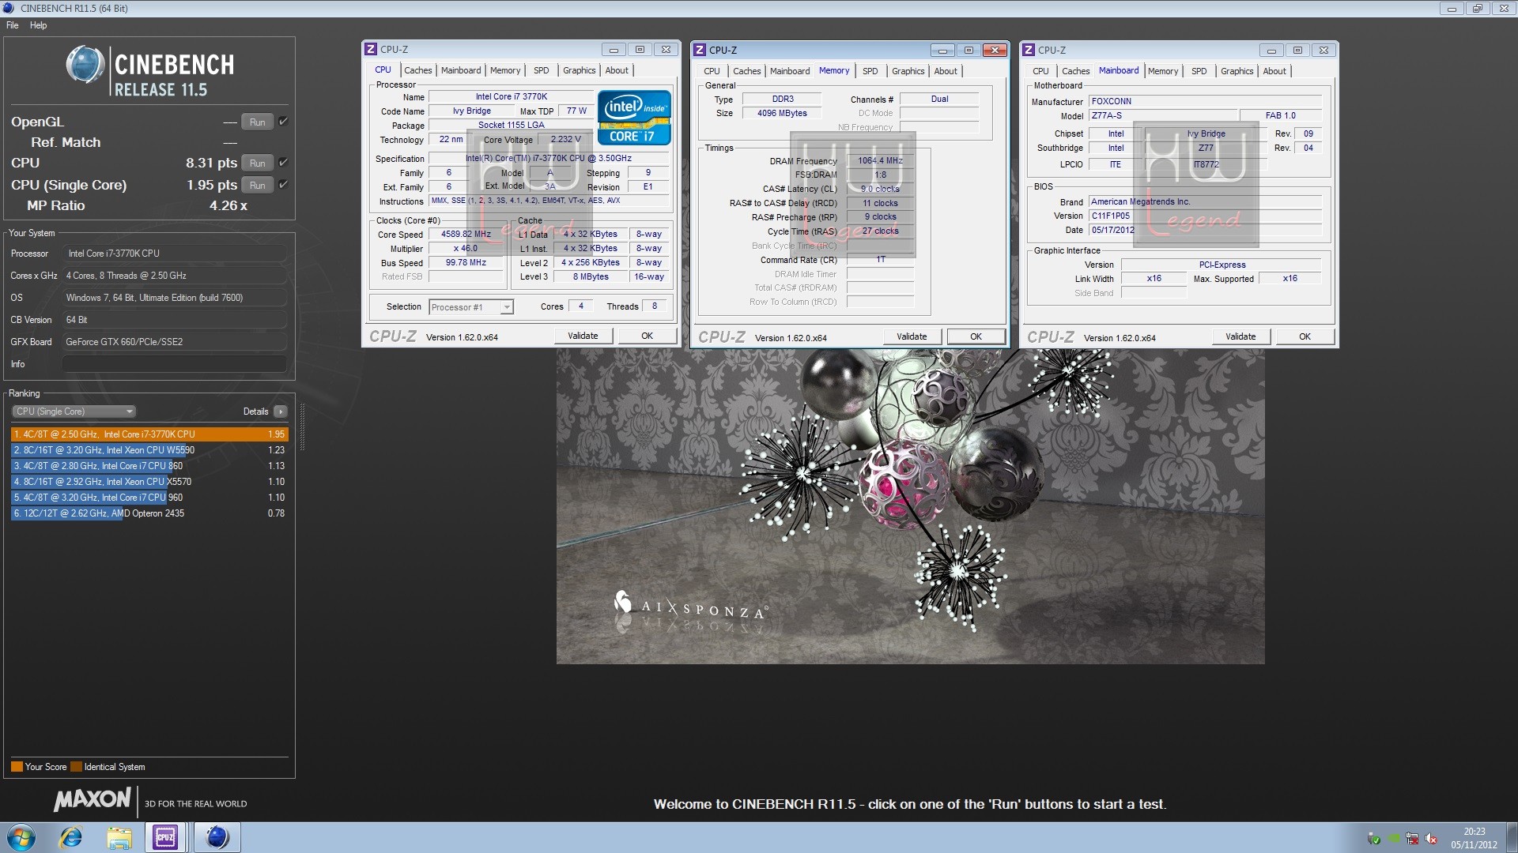Click the Memory CPU-Z window title icon
This screenshot has width=1518, height=853.
tap(699, 50)
